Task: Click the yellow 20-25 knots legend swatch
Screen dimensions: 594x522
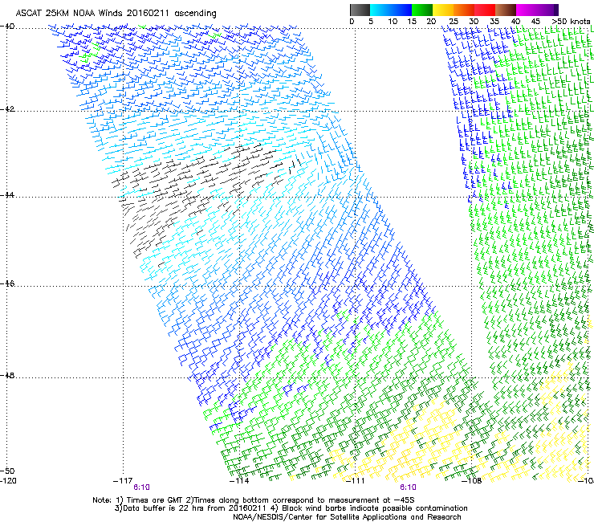Action: [x=443, y=10]
